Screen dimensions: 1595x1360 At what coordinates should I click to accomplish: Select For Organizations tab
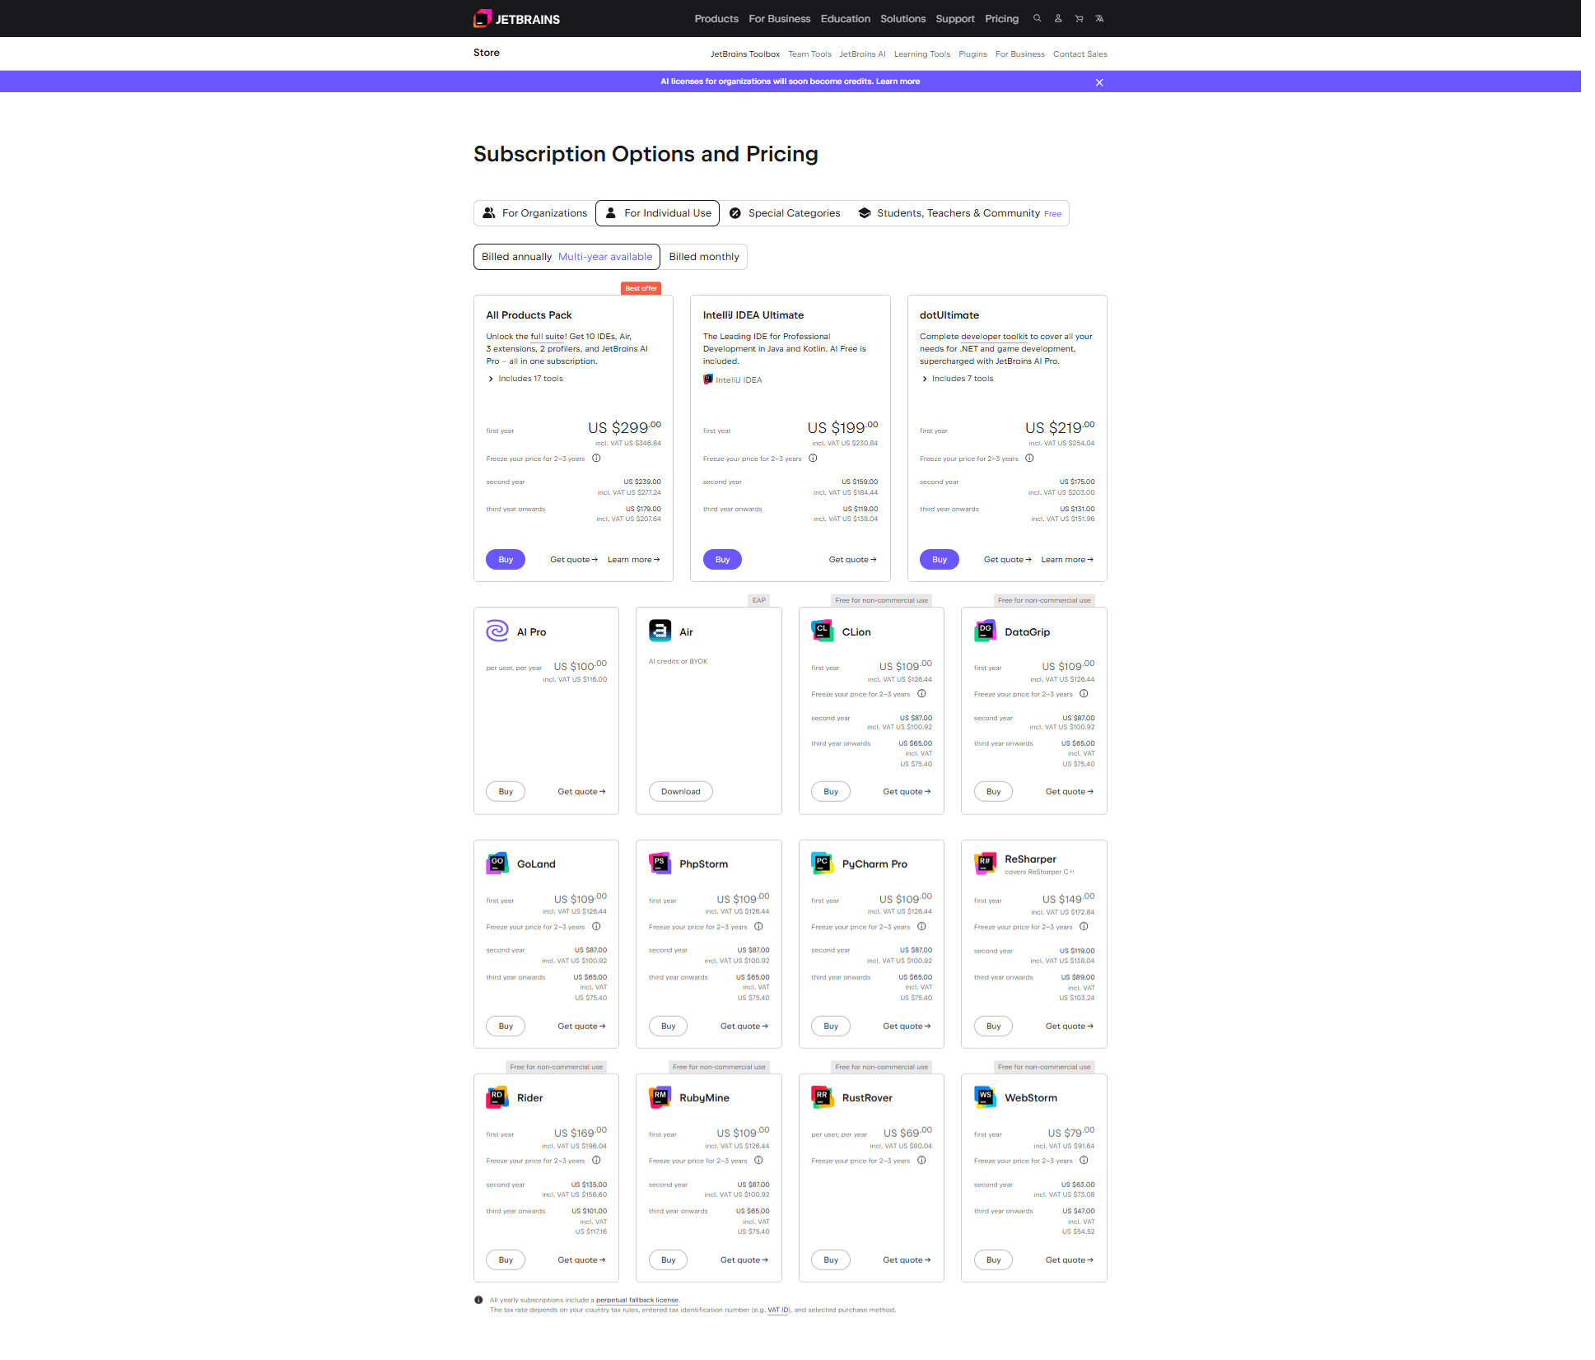534,213
